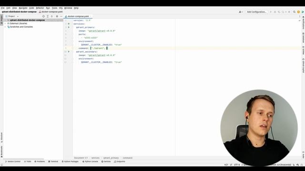Click the Debug bug icon in toolbar
Image resolution: width=305 pixels, height=171 pixels.
tap(275, 12)
